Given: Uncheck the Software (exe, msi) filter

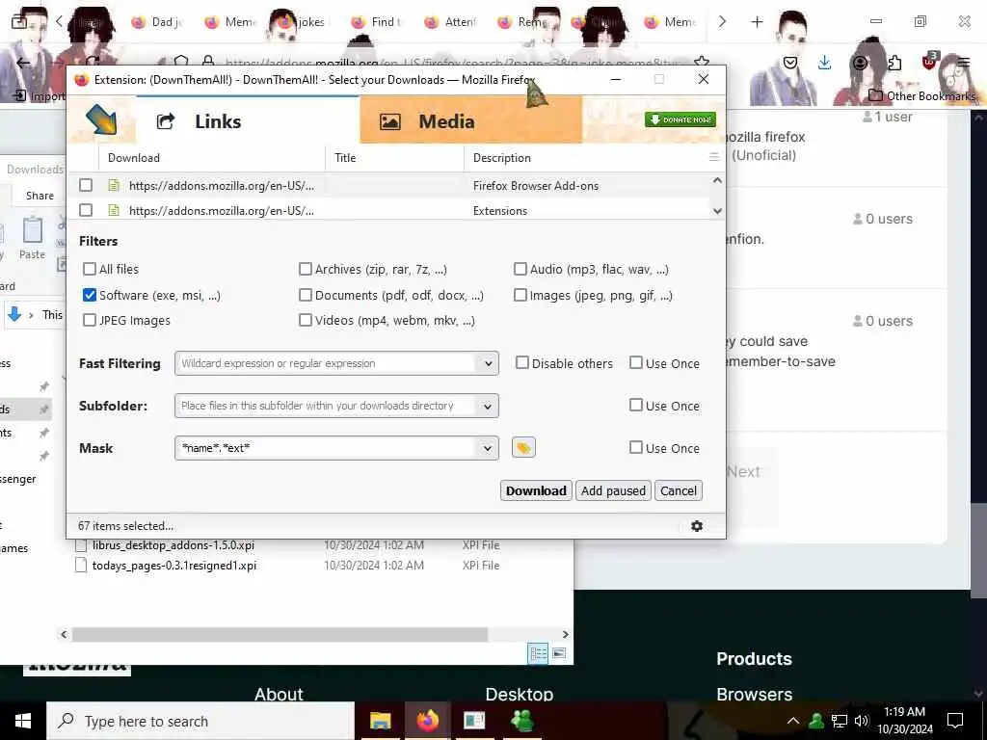Looking at the screenshot, I should (x=90, y=295).
